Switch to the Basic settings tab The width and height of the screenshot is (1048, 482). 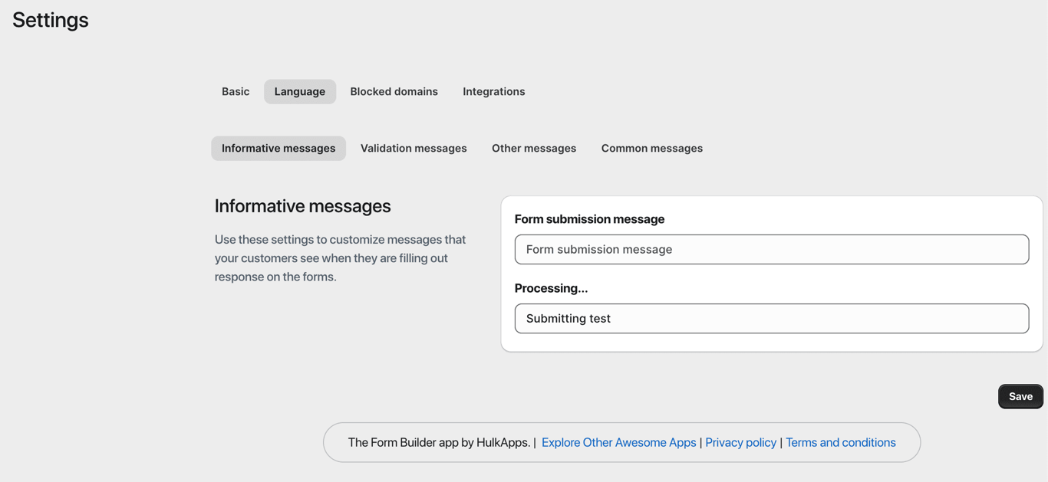pyautogui.click(x=236, y=91)
